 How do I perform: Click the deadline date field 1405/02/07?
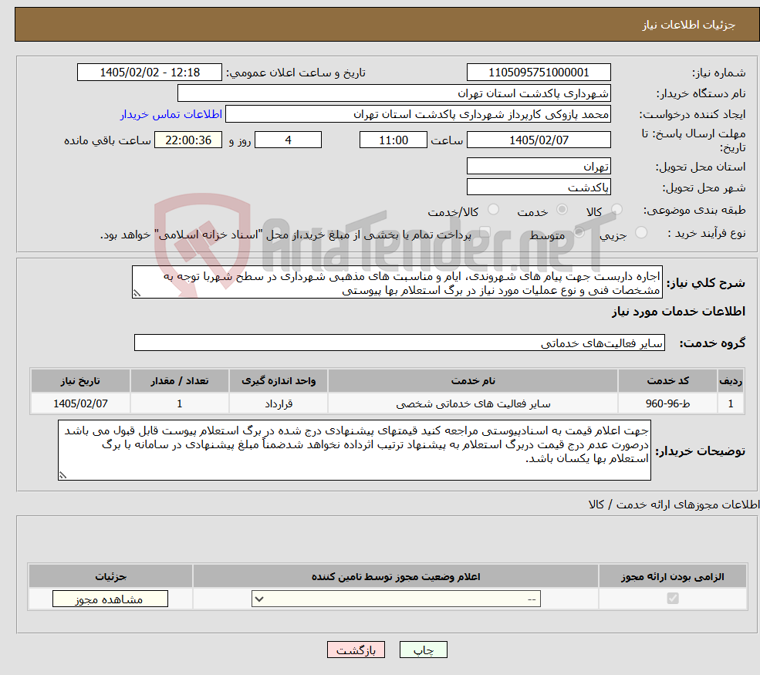(x=539, y=140)
